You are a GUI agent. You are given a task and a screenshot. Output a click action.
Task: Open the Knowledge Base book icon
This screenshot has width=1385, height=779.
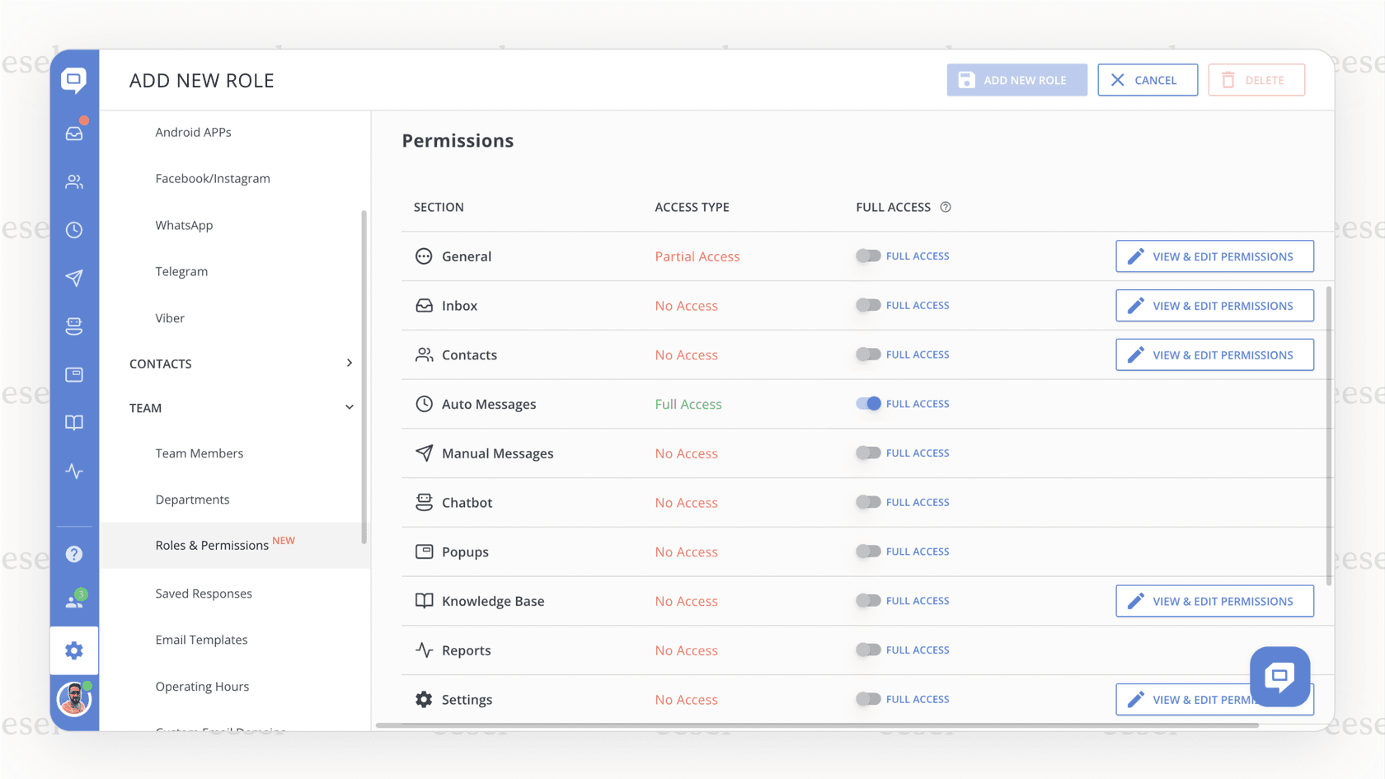74,422
